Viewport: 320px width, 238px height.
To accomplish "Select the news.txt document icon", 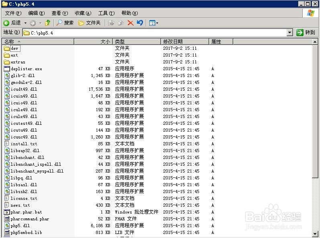I will [x=7, y=205].
